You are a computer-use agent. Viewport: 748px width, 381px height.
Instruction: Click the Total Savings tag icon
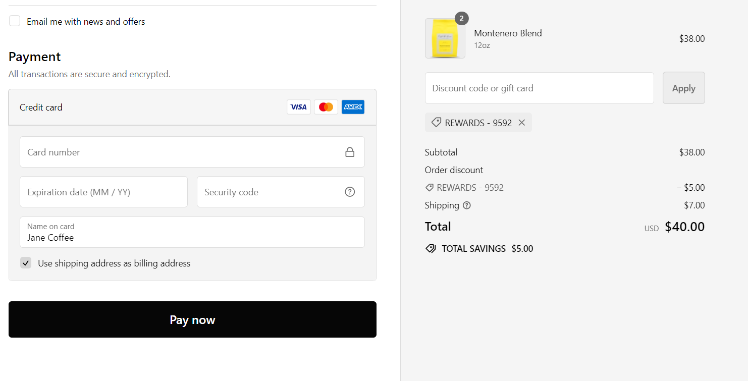[x=431, y=249]
